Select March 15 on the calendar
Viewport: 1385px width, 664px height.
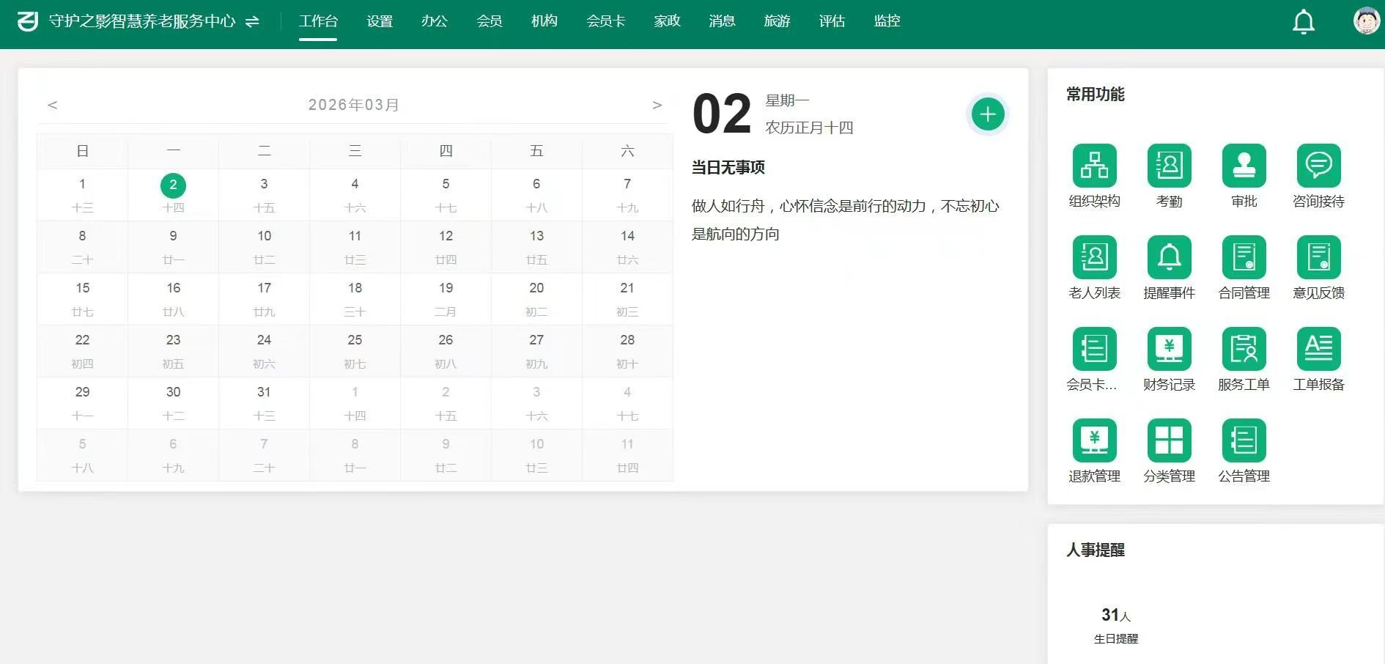click(x=82, y=299)
